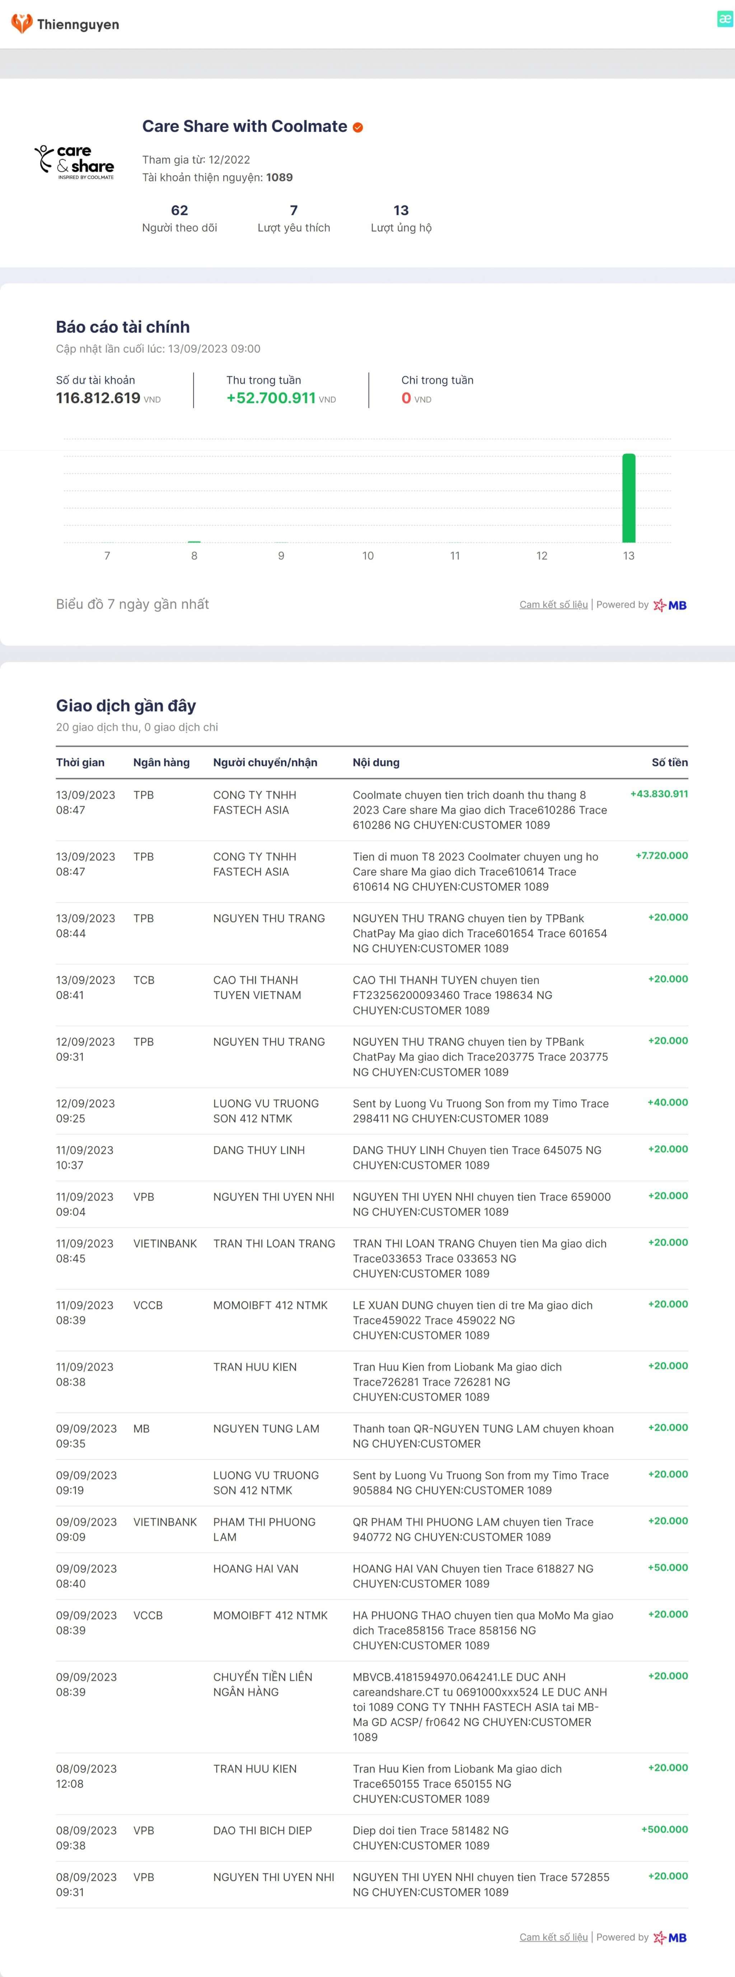The height and width of the screenshot is (1977, 735).
Task: Select the '62 Người theo dõi' stat
Action: 179,218
